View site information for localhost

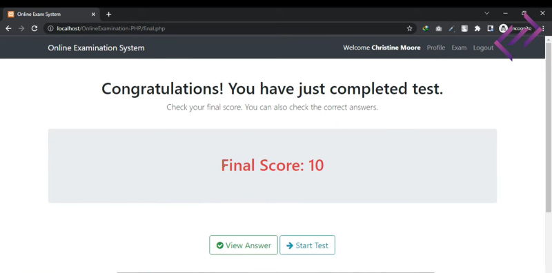tap(50, 28)
